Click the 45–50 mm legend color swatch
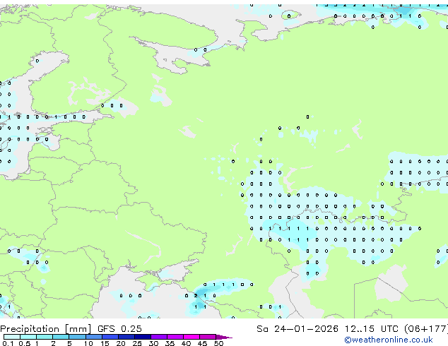Image resolution: width=448 pixels, height=346 pixels. click(208, 337)
